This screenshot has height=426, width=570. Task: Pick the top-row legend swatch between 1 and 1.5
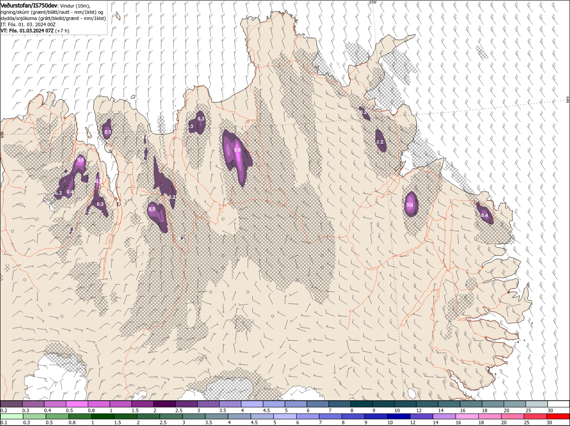[121, 404]
